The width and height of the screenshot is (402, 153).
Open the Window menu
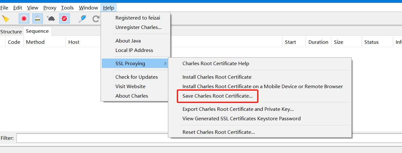88,8
